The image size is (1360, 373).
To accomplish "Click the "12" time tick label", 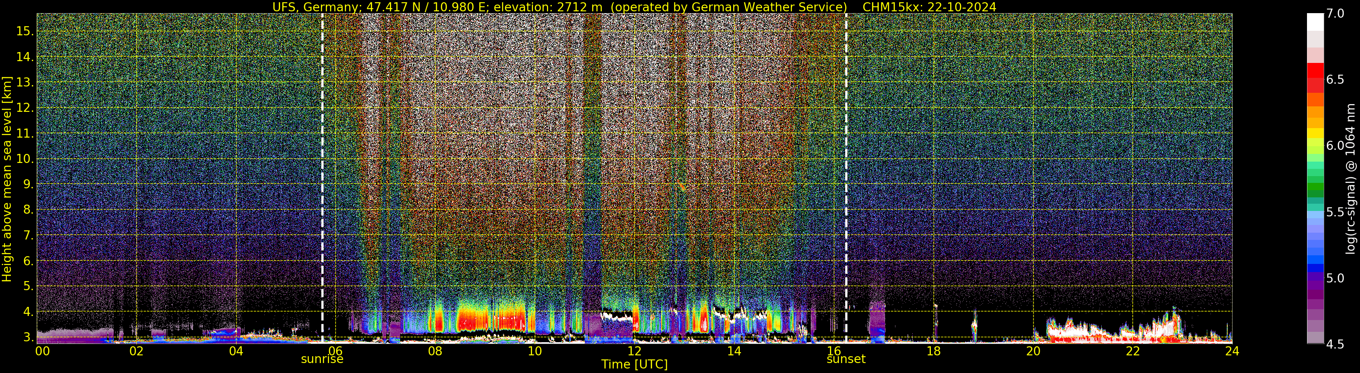I will click(634, 351).
